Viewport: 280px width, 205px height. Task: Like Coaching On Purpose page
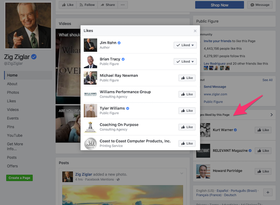tap(187, 127)
